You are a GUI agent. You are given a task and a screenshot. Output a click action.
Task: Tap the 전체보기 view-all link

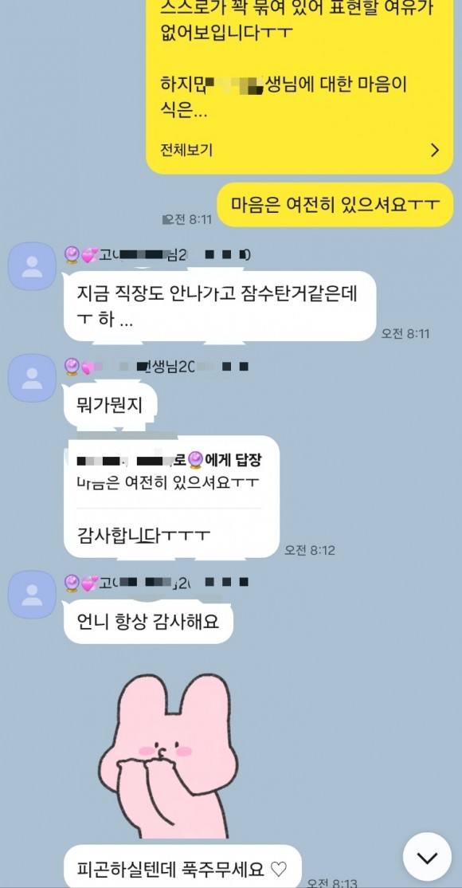(x=186, y=150)
